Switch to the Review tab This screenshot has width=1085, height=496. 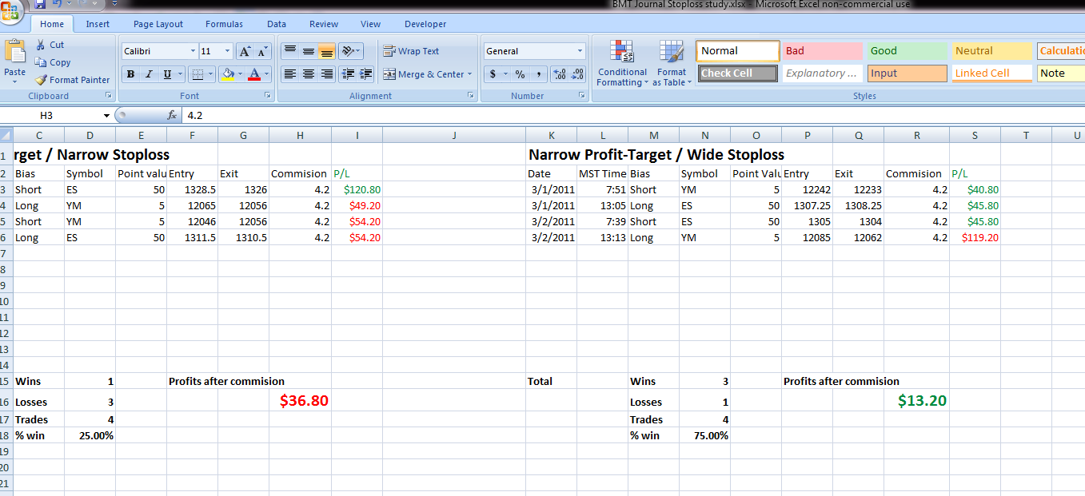(x=324, y=24)
